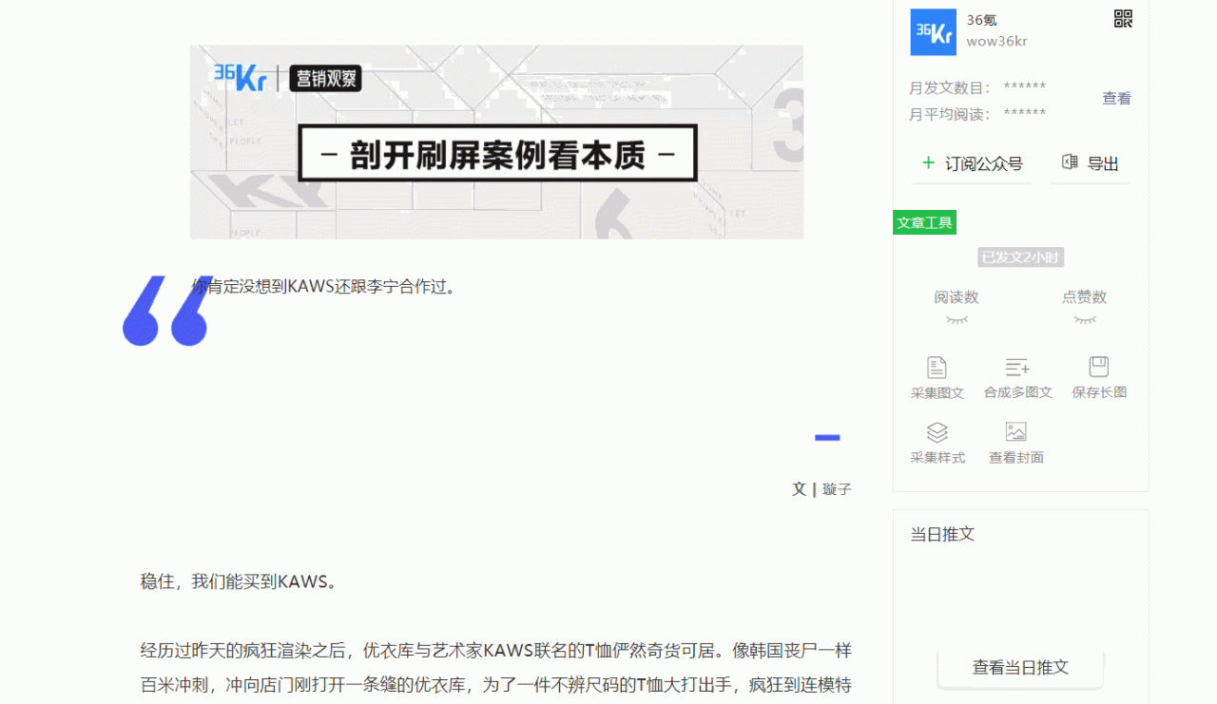The width and height of the screenshot is (1217, 704).
Task: Subscribe via the 订阅公众号 button
Action: [x=971, y=162]
